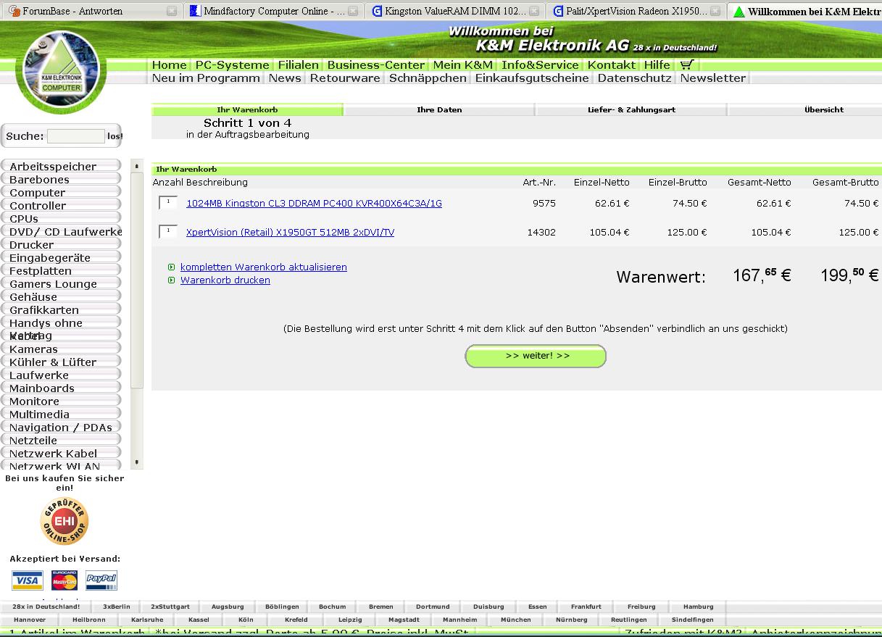
Task: Edit quantity field for Kingston RAM
Action: (x=168, y=203)
